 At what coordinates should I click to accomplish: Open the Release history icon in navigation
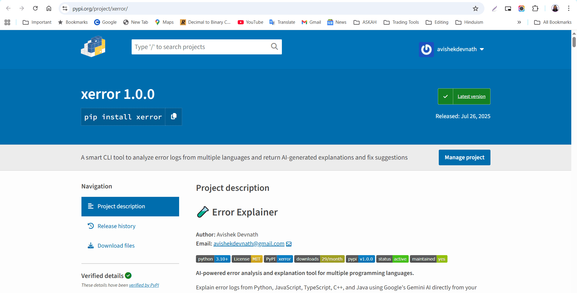click(x=91, y=226)
